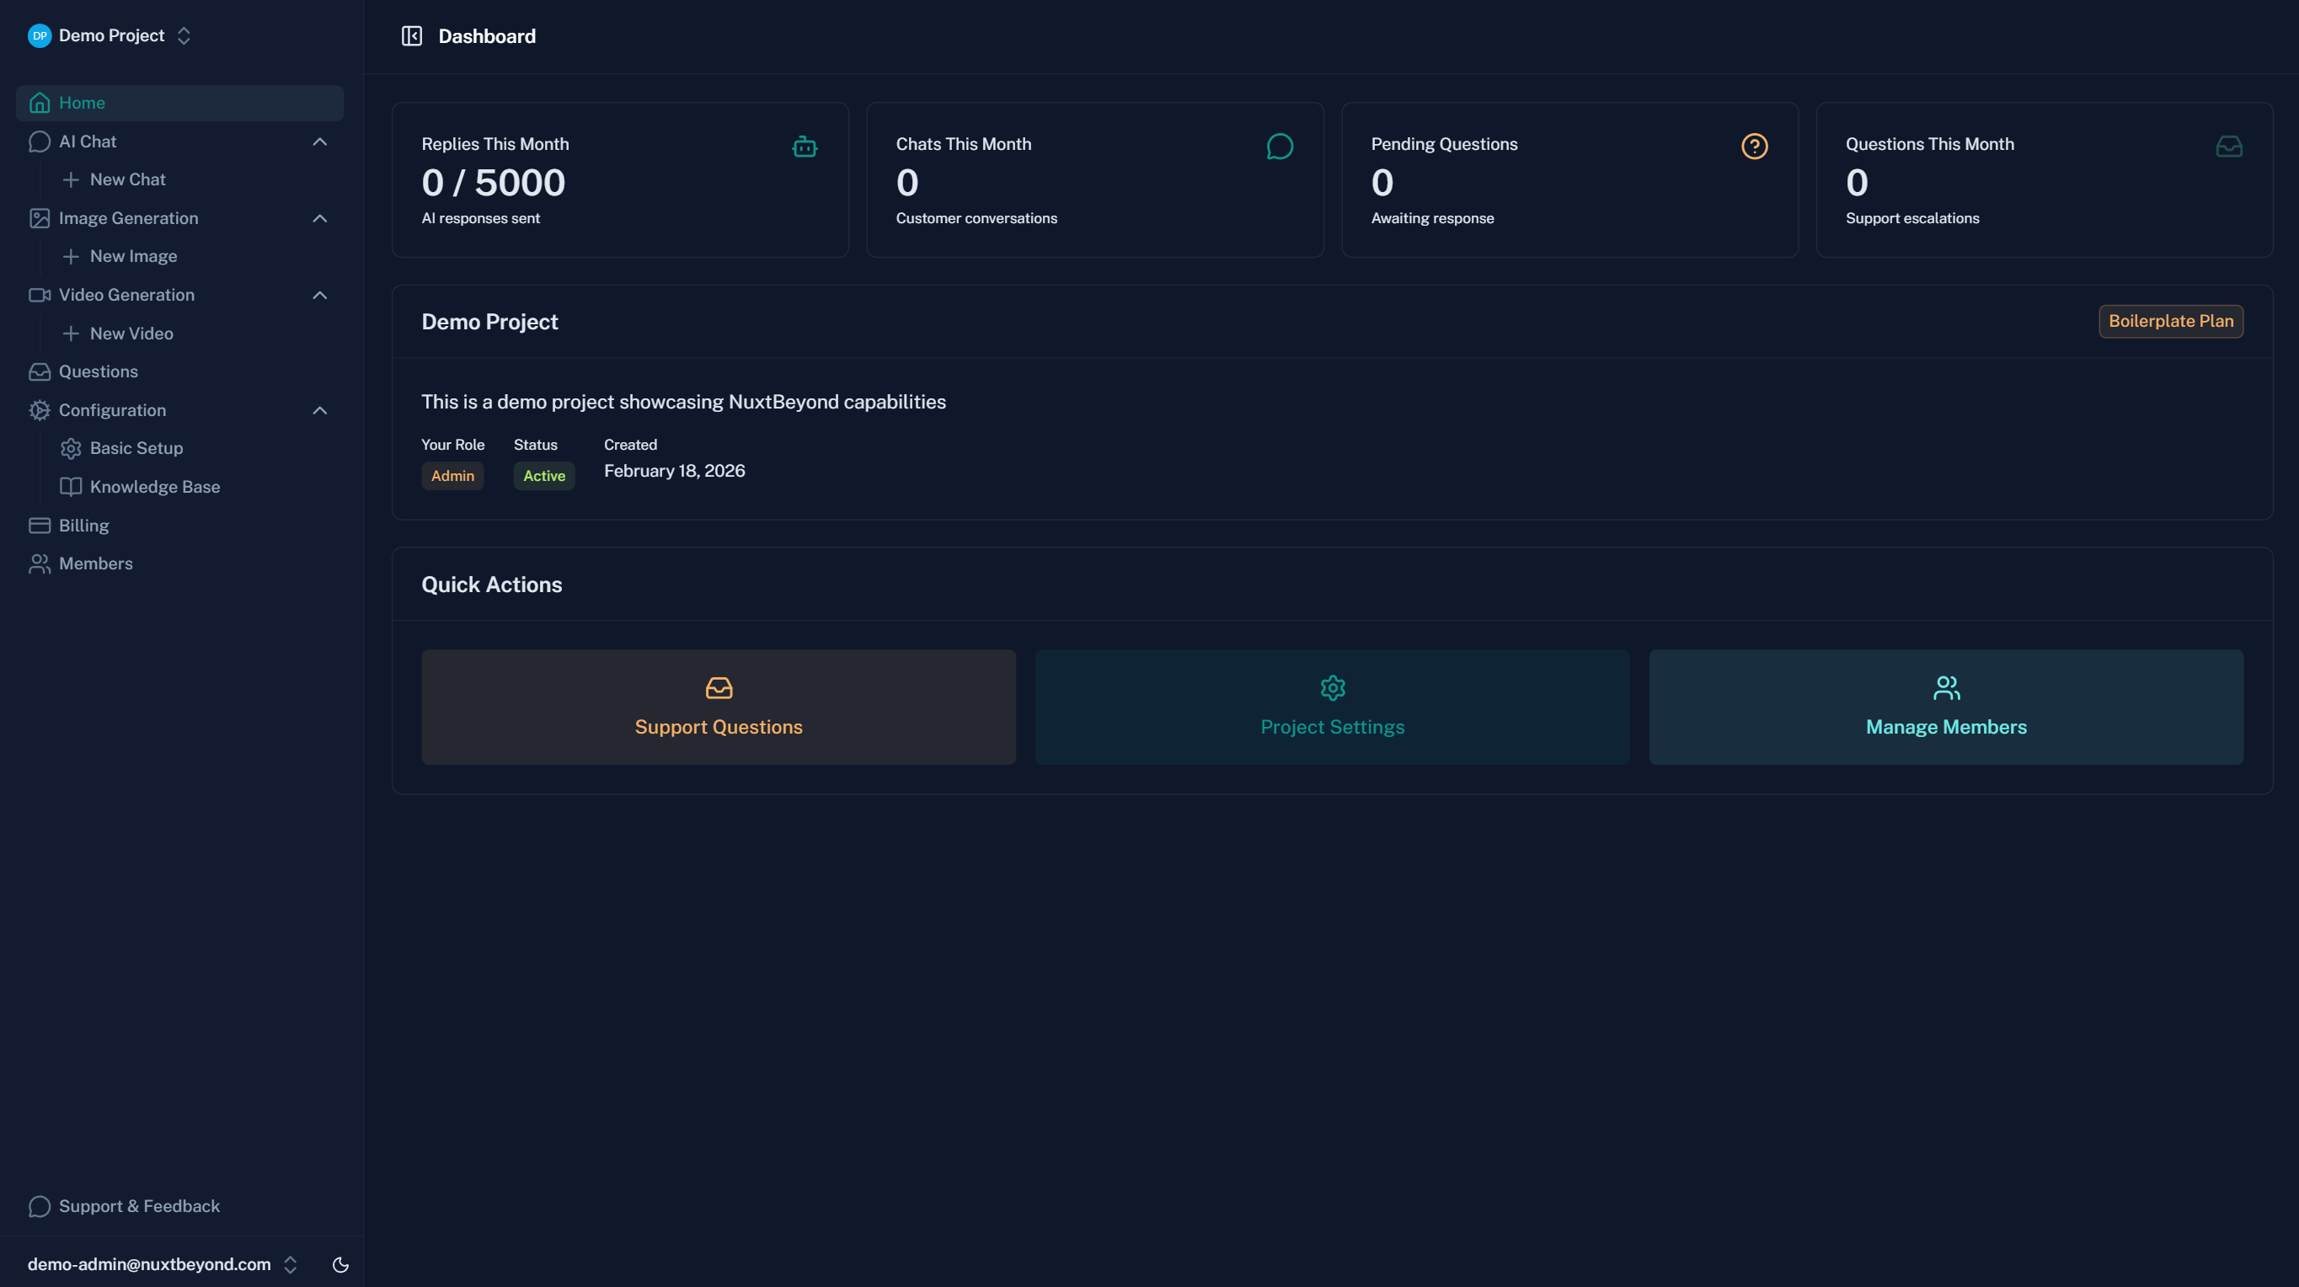Select the Billing sidebar icon
The height and width of the screenshot is (1287, 2299).
[40, 525]
